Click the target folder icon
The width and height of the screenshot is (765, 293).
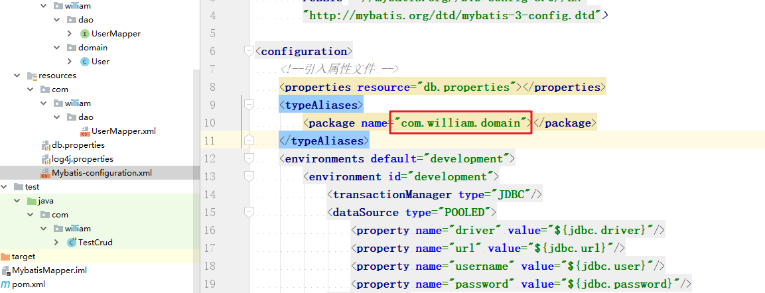point(5,257)
